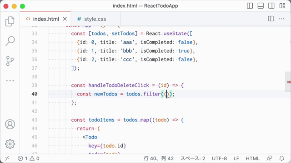Open editor More Actions menu

(x=281, y=19)
